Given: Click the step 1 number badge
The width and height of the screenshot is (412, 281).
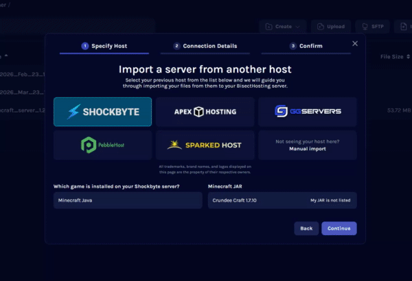Looking at the screenshot, I should click(85, 46).
